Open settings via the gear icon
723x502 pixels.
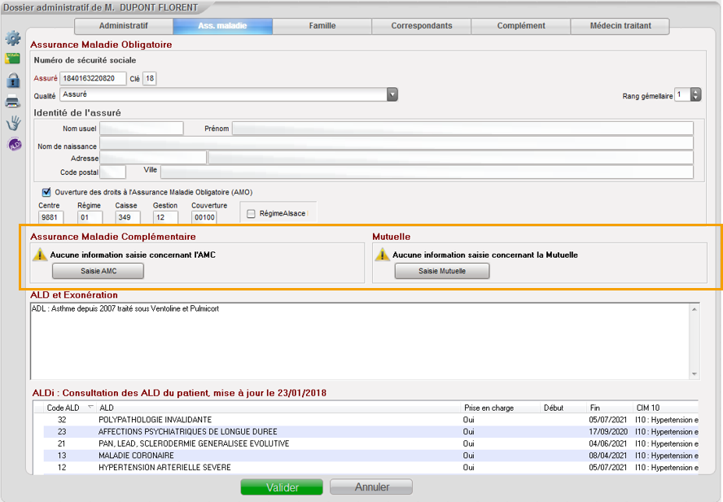point(13,38)
